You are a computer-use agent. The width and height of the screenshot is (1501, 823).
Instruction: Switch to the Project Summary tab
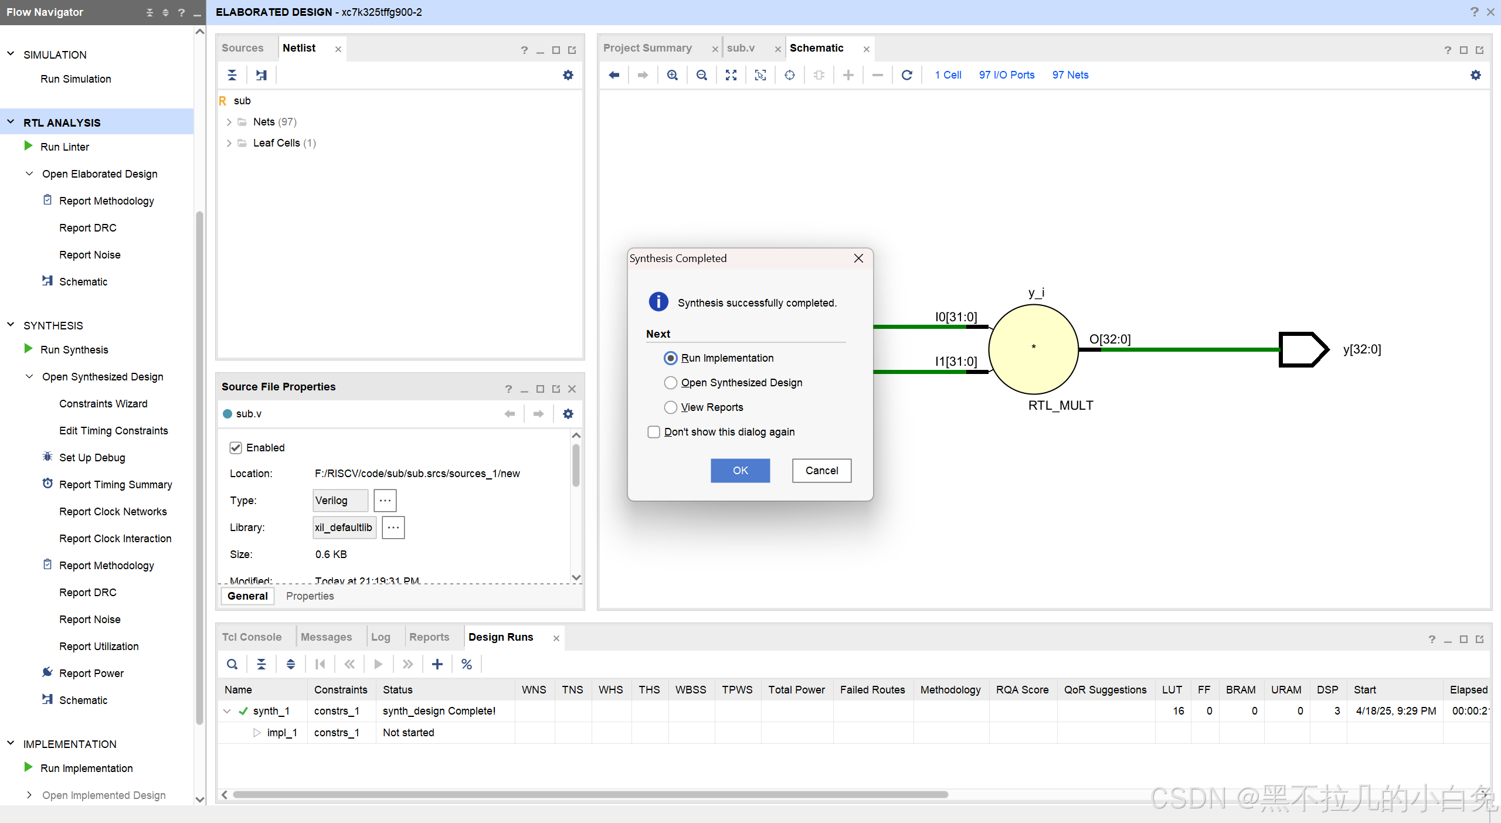(x=647, y=48)
